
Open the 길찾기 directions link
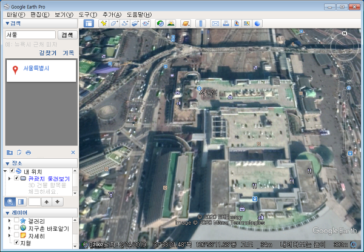coord(48,53)
